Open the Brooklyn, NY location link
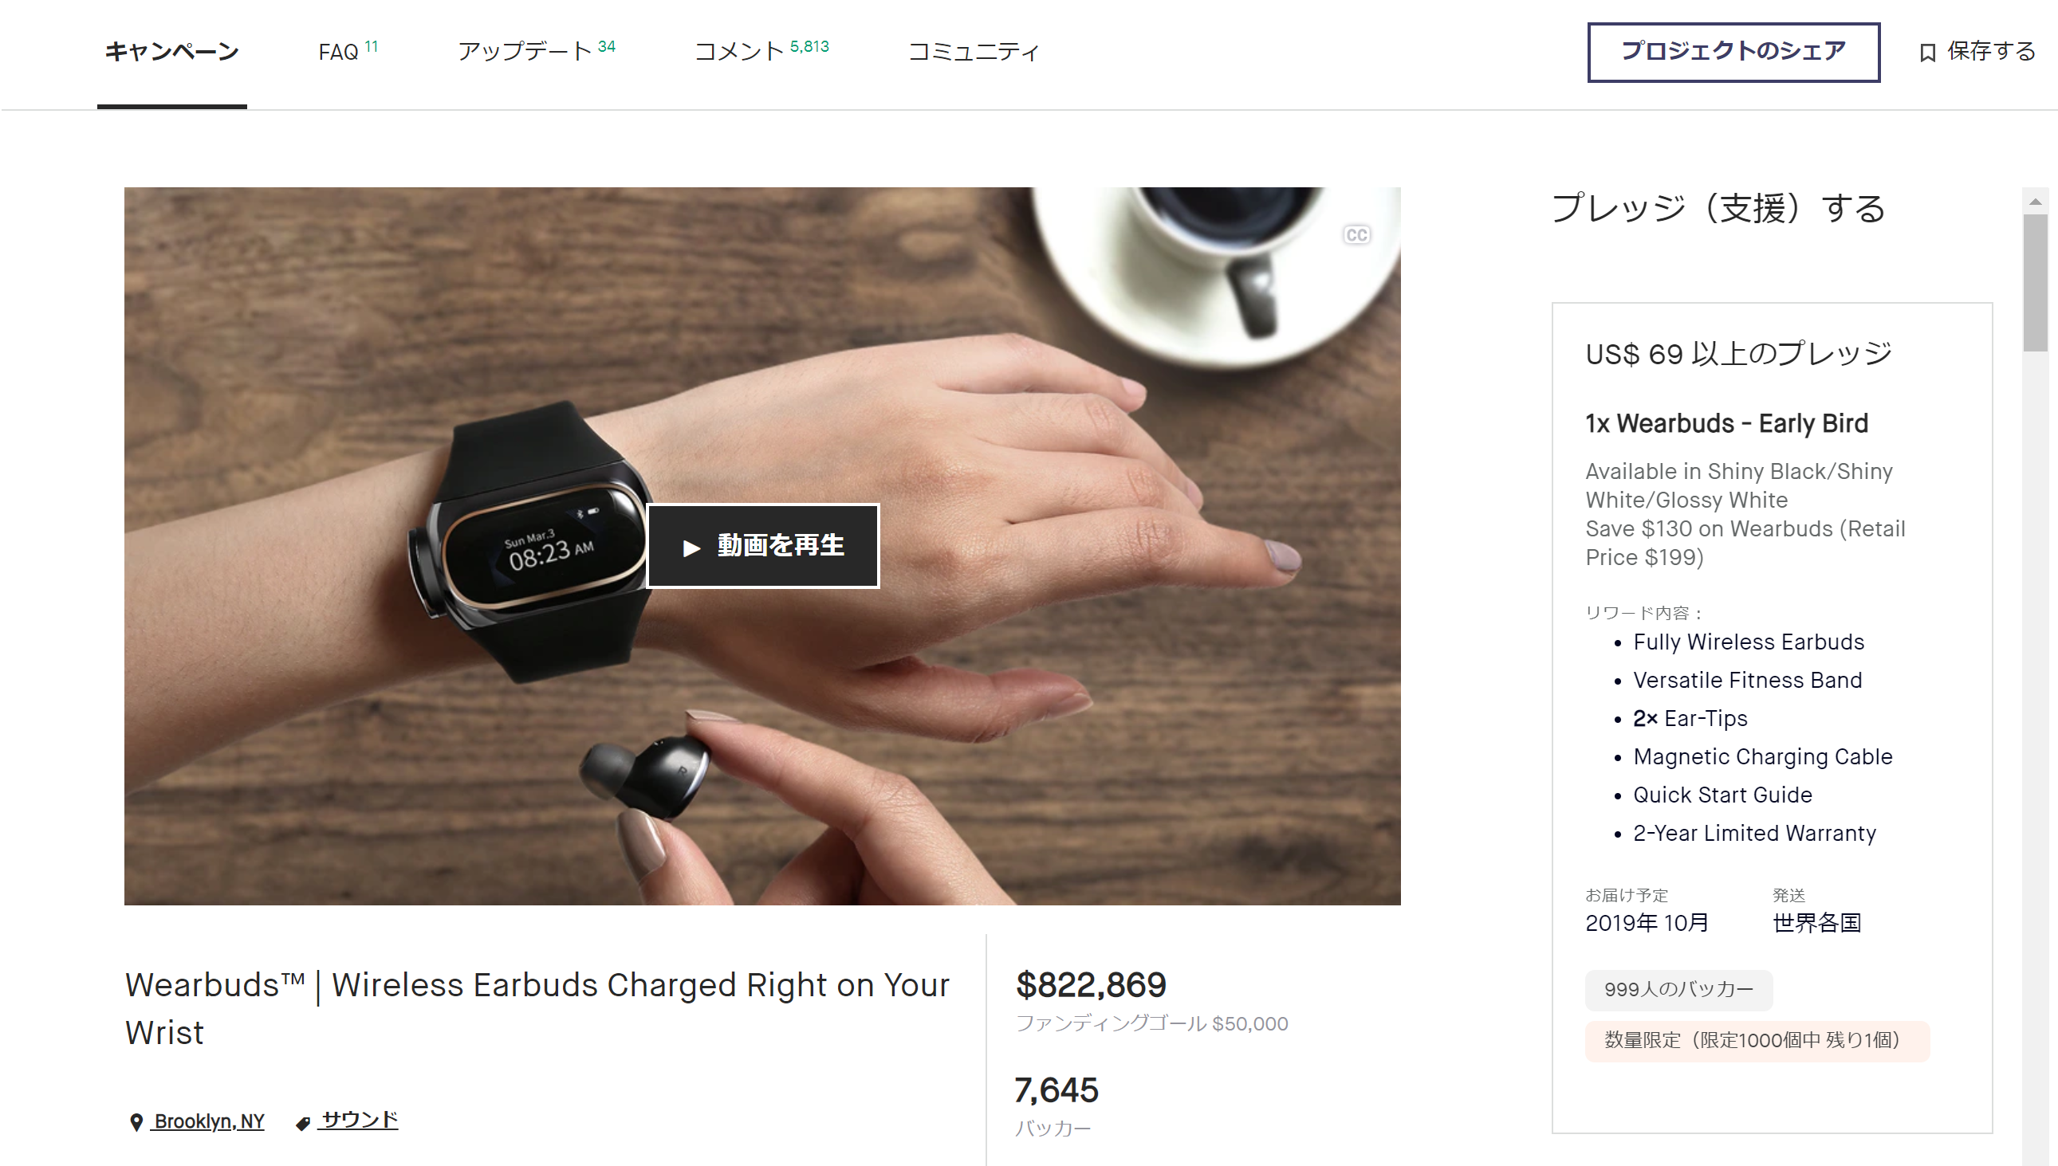 209,1121
